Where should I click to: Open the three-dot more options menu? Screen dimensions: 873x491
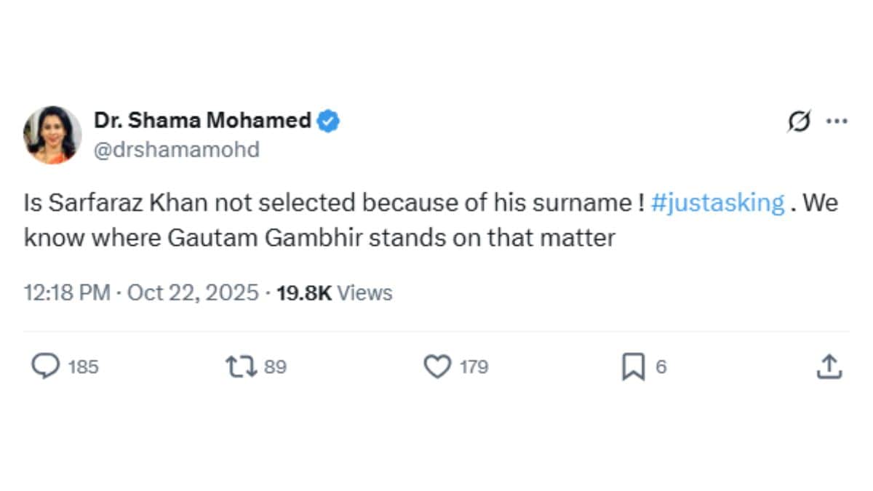[x=836, y=122]
